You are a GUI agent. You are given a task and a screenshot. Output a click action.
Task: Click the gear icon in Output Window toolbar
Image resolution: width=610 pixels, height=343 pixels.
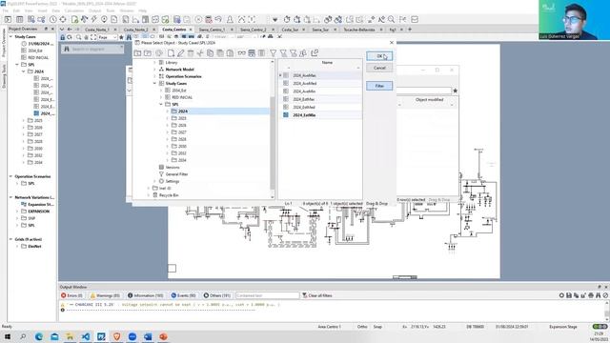point(561,295)
